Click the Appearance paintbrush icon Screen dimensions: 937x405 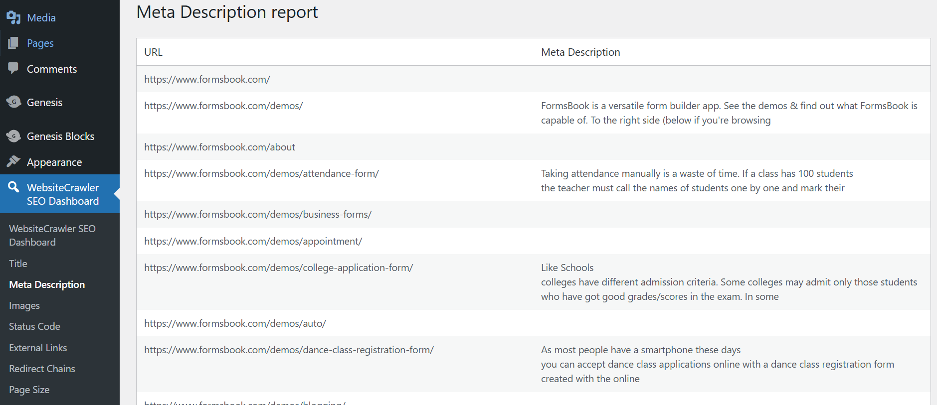coord(13,161)
